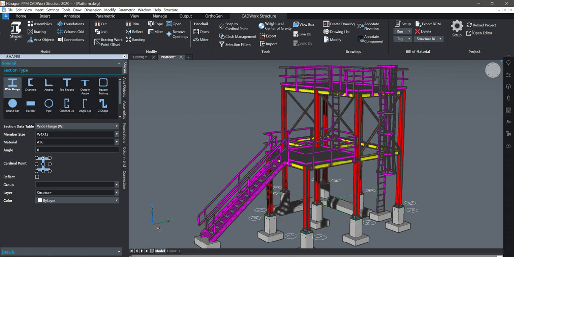Click Remove Openings button
The image size is (574, 322).
177,34
